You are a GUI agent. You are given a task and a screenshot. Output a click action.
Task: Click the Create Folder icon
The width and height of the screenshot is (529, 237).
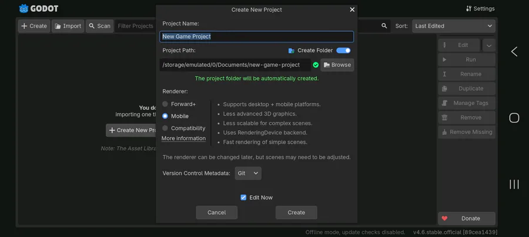point(292,51)
